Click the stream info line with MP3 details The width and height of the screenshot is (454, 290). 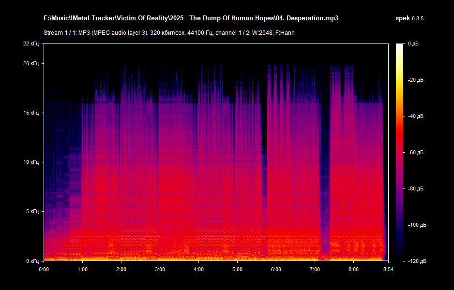[x=169, y=33]
